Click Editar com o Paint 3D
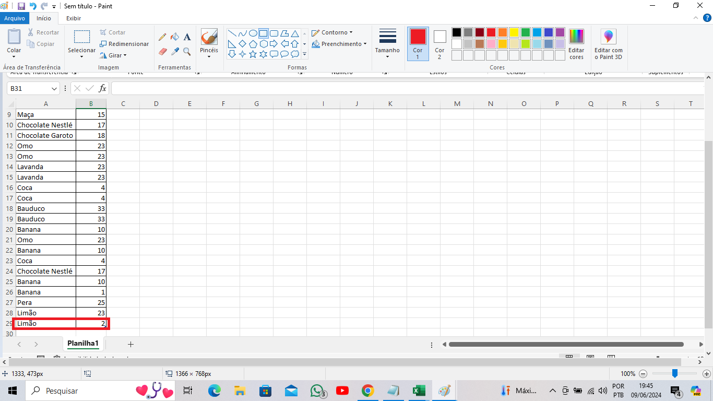 point(609,44)
